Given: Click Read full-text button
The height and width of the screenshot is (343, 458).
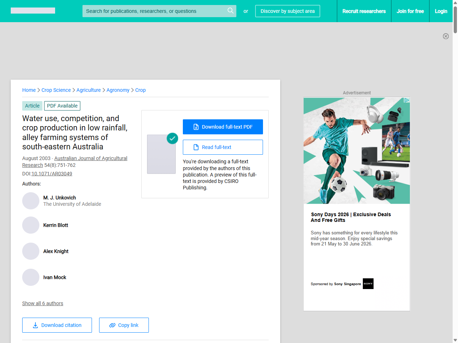Looking at the screenshot, I should (223, 147).
